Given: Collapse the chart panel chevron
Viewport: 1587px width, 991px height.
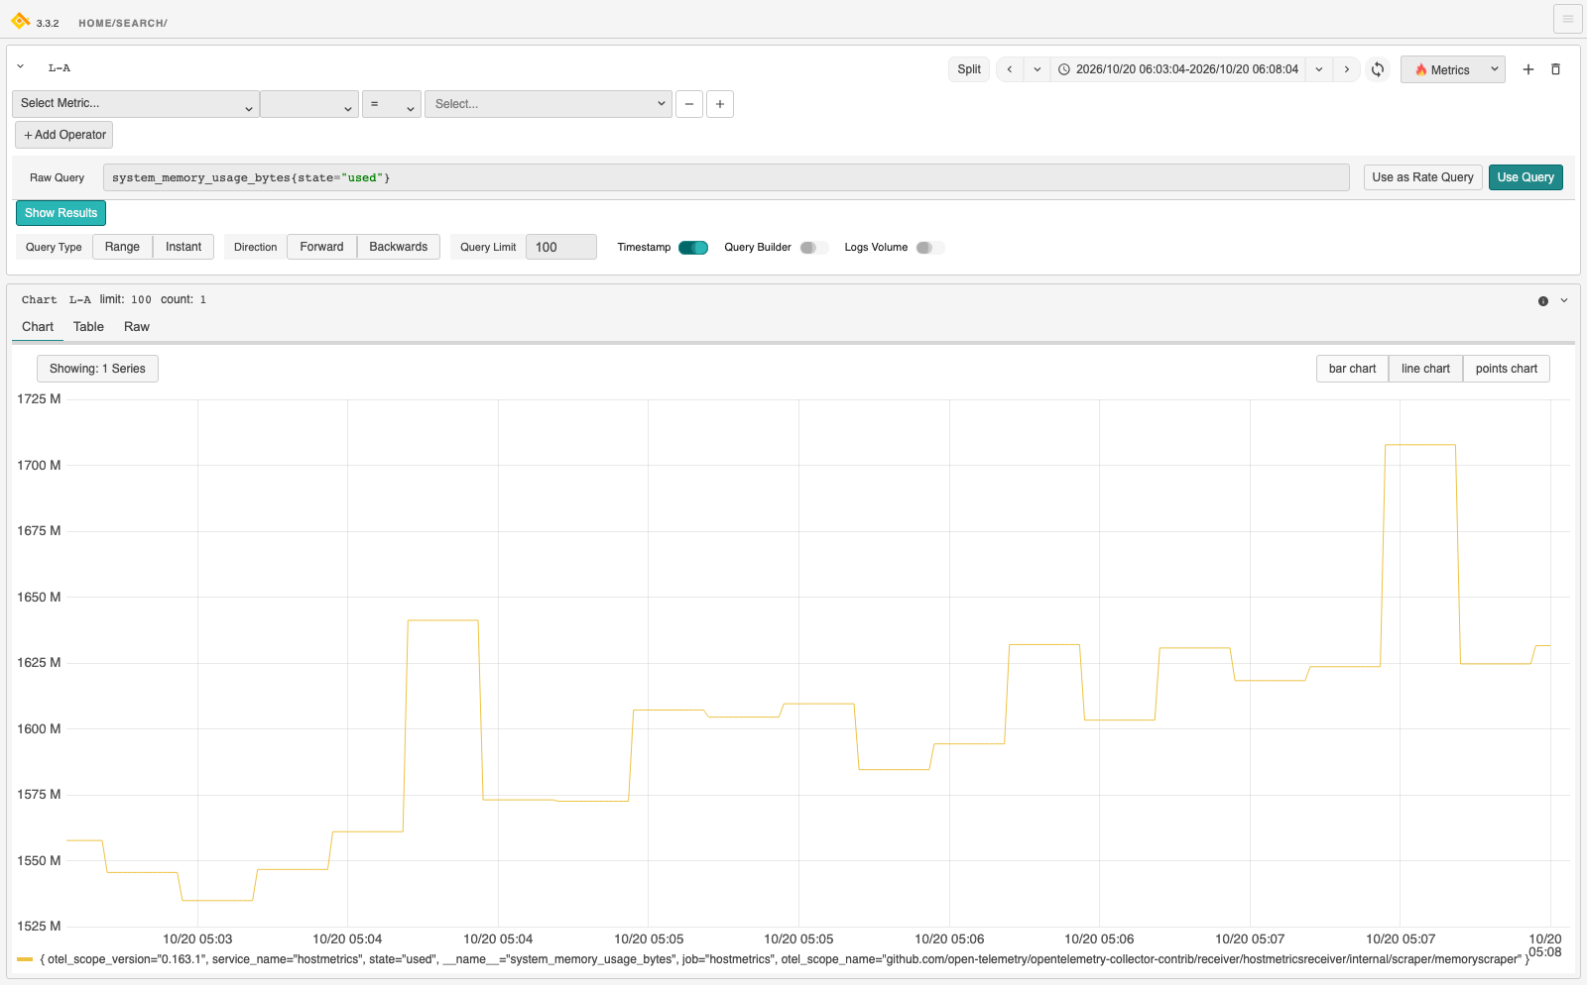Looking at the screenshot, I should [1564, 300].
